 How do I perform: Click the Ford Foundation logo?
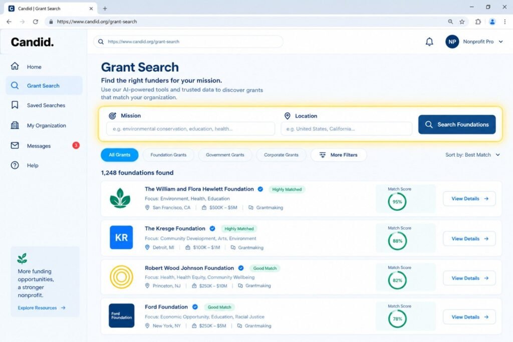[x=121, y=316]
